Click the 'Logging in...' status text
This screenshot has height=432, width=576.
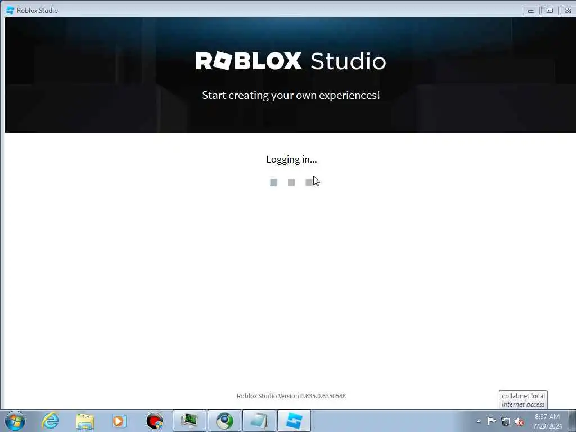coord(291,159)
